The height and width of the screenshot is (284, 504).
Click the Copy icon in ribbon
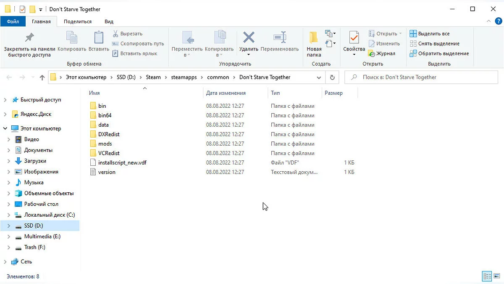click(x=72, y=38)
